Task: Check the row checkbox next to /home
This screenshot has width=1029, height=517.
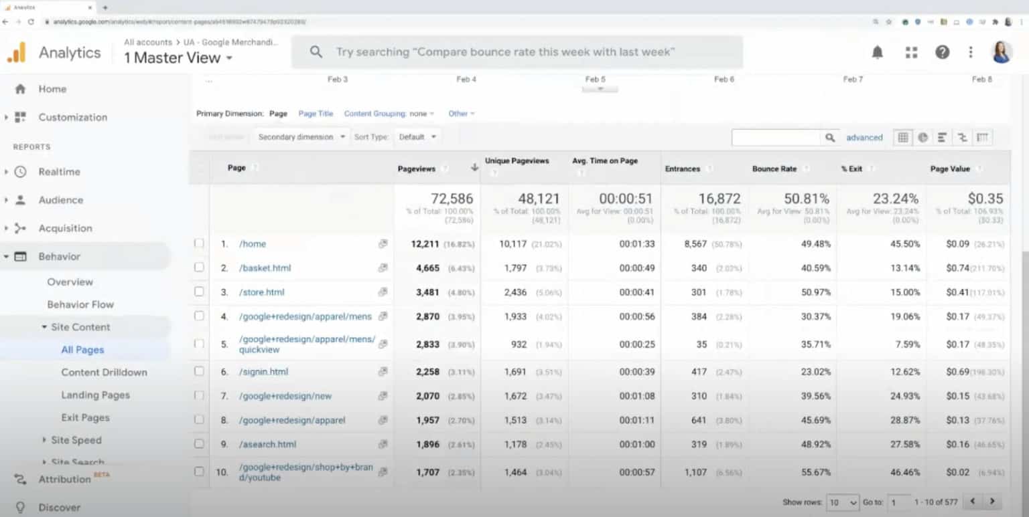Action: pos(199,243)
